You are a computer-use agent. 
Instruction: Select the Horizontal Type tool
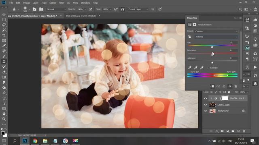pos(4,98)
